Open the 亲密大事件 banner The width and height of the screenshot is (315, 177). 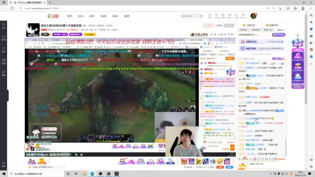click(261, 48)
